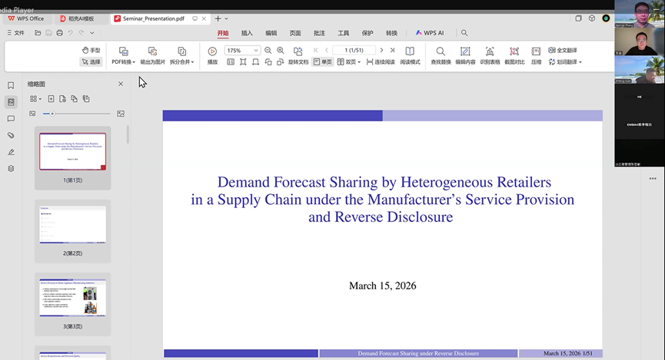This screenshot has width=665, height=360.
Task: Switch to the 插入 (Insert) ribbon tab
Action: (x=247, y=33)
